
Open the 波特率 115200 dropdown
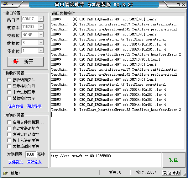click(x=41, y=27)
